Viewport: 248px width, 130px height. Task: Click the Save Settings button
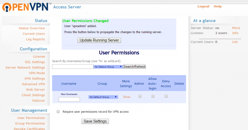tap(95, 121)
